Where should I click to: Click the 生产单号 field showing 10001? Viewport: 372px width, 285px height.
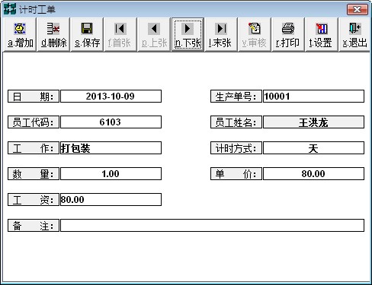tap(313, 97)
